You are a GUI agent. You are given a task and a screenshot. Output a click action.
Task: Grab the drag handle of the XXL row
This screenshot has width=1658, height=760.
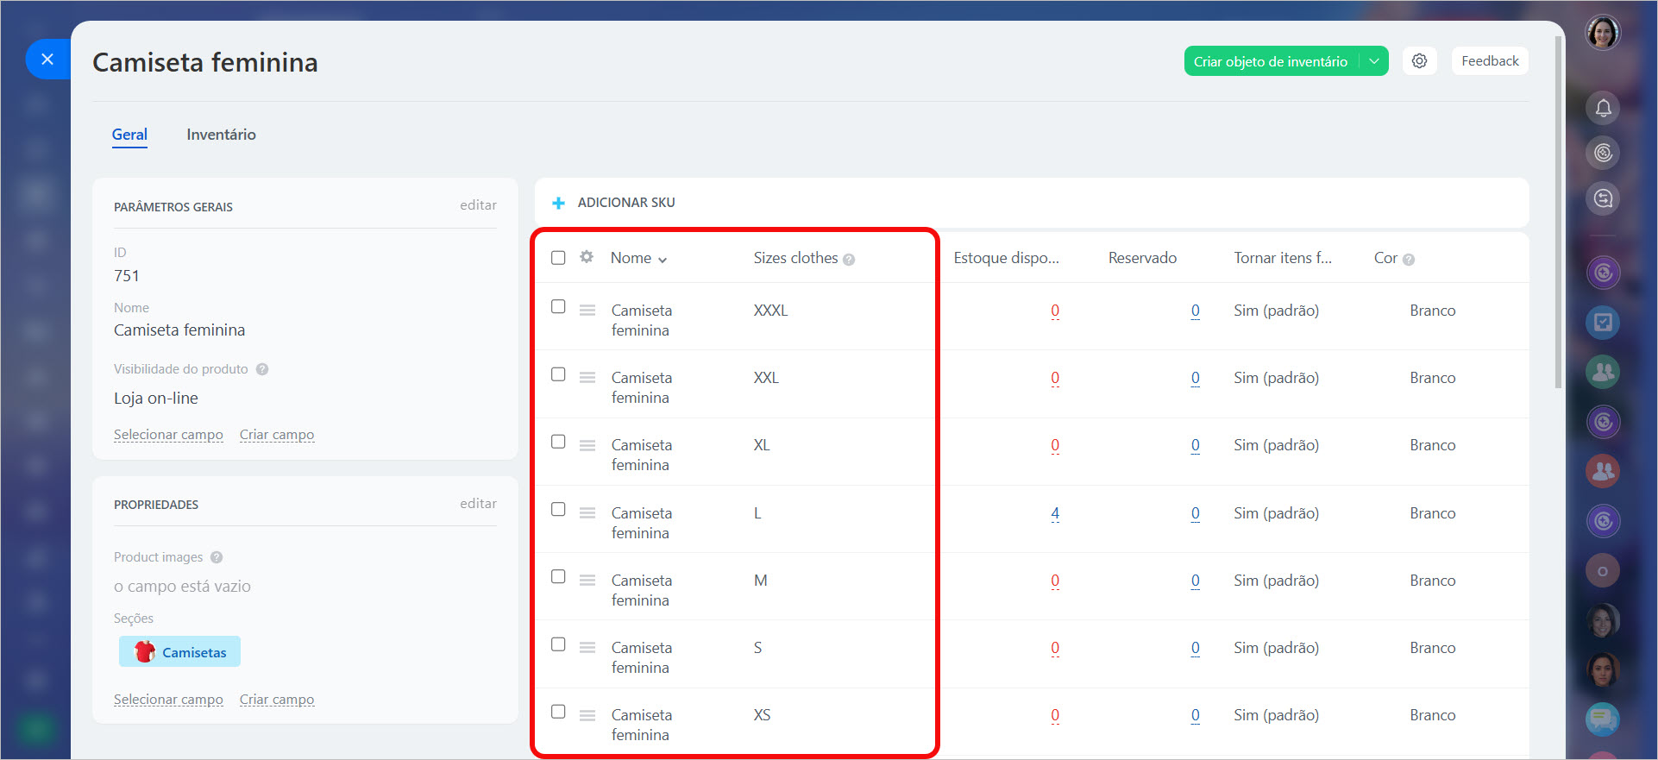coord(587,377)
